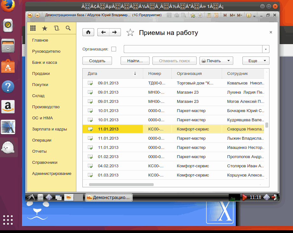This screenshot has height=233, width=293.
Task: Navigate forward with the right arrow
Action: coord(115,32)
